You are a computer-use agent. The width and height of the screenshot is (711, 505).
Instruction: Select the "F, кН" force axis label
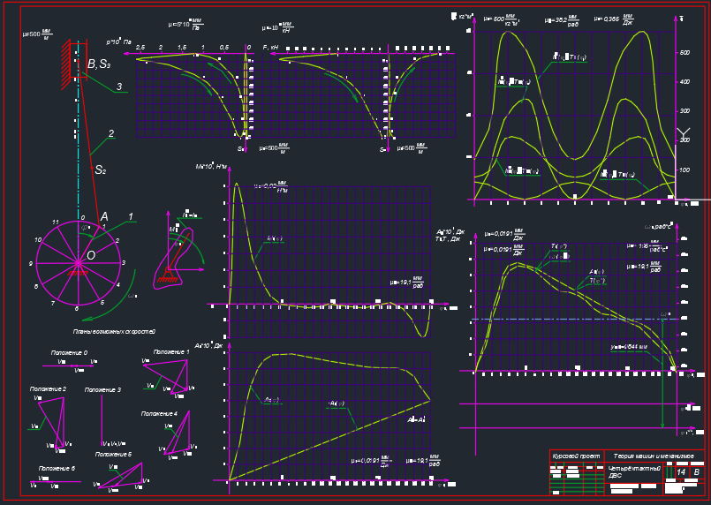click(x=270, y=47)
